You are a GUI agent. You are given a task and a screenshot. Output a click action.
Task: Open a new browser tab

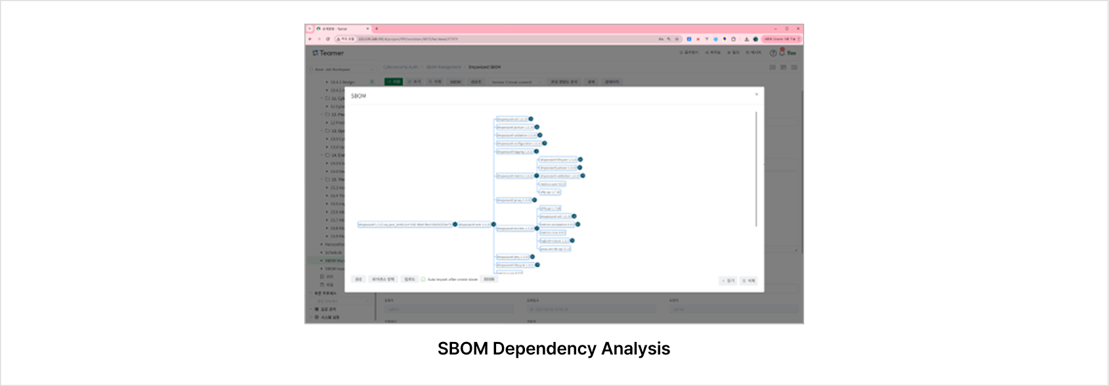coord(376,29)
